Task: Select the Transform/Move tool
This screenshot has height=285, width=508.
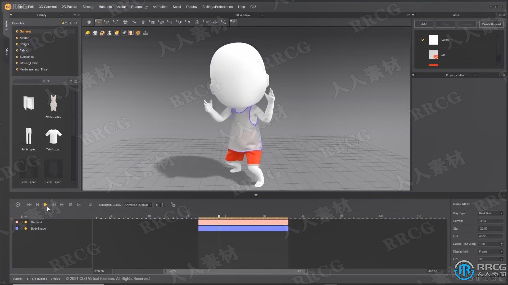Action: pos(98,22)
